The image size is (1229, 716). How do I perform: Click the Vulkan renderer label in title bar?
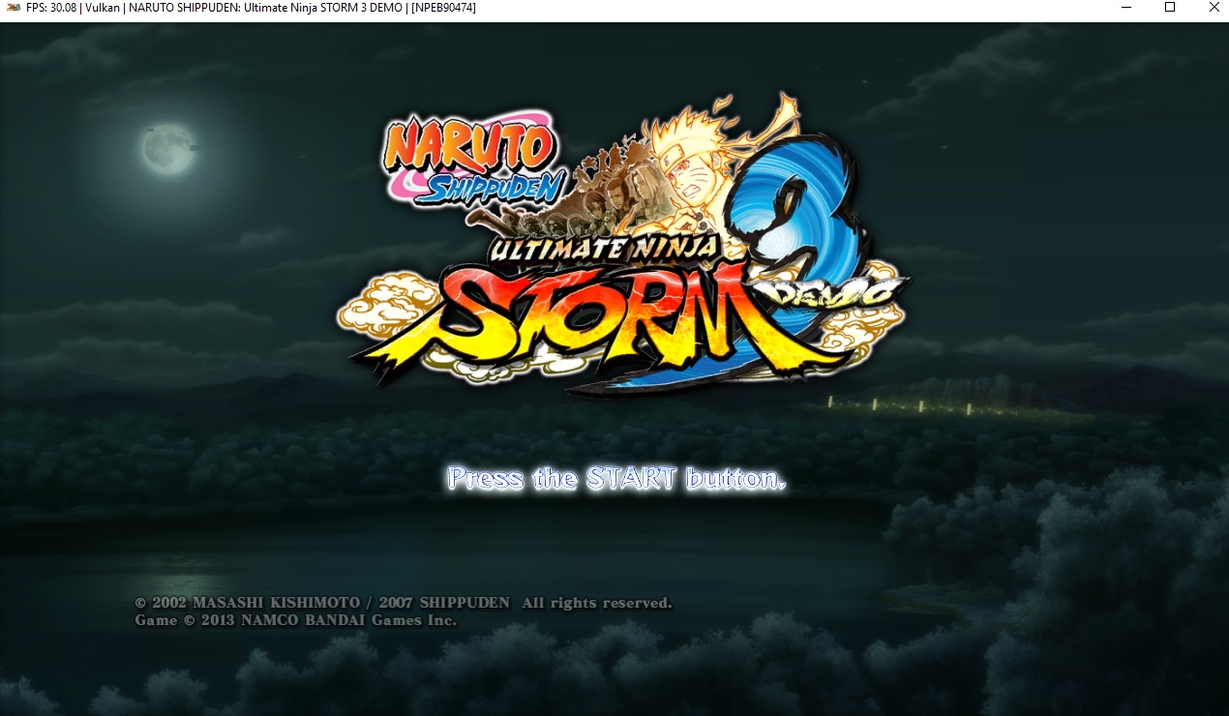102,8
